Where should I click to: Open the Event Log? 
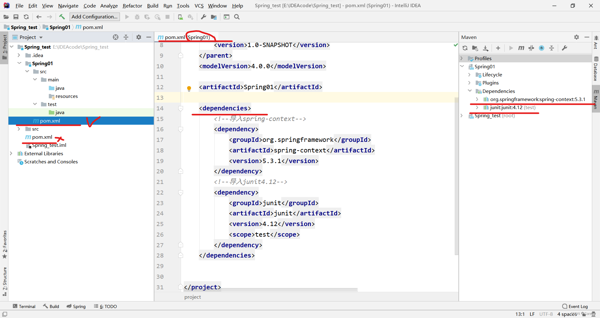(x=575, y=306)
